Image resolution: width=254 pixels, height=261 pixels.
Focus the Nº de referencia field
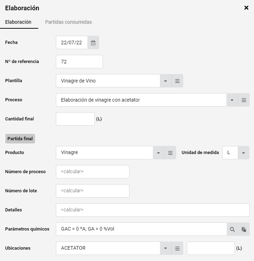tap(79, 62)
